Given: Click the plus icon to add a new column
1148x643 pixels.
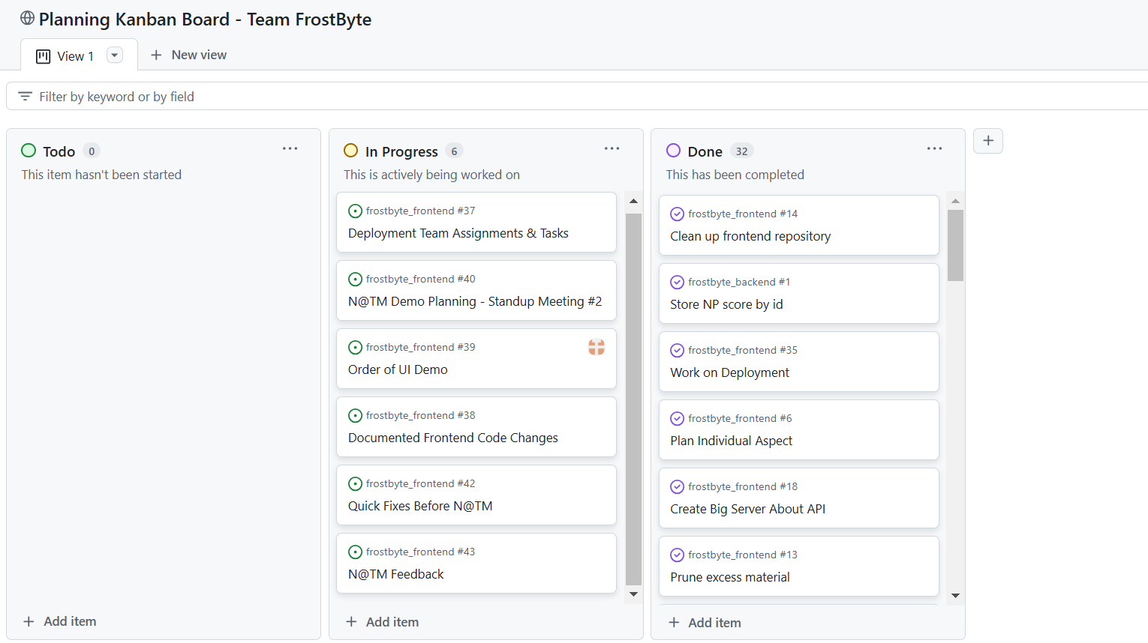Looking at the screenshot, I should [x=987, y=141].
